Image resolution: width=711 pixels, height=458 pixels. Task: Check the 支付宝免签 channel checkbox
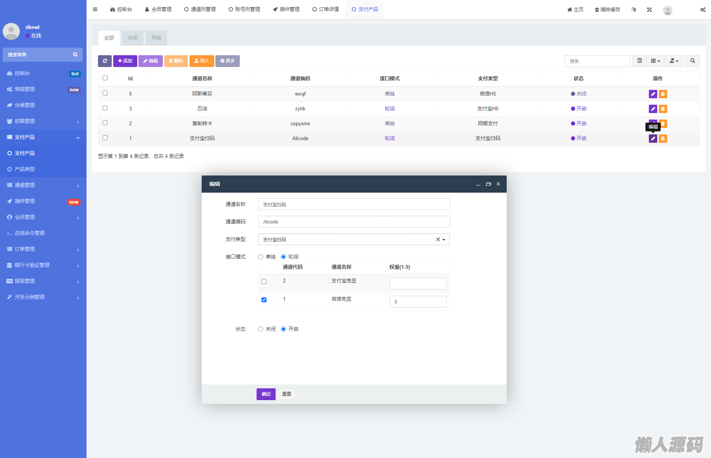pyautogui.click(x=264, y=282)
